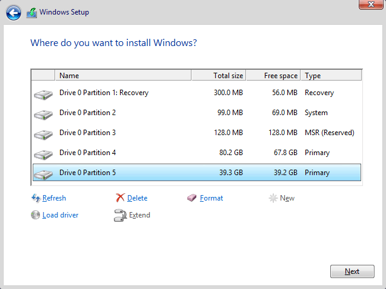Sort by the Type column header

coord(331,75)
